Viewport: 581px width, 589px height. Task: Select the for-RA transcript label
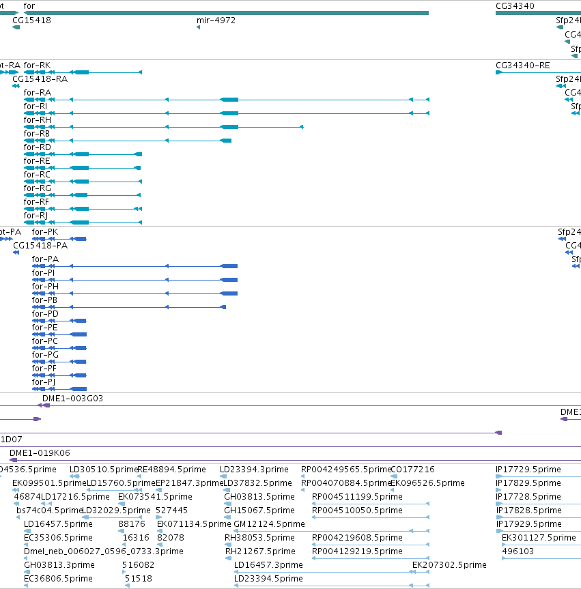tap(37, 92)
